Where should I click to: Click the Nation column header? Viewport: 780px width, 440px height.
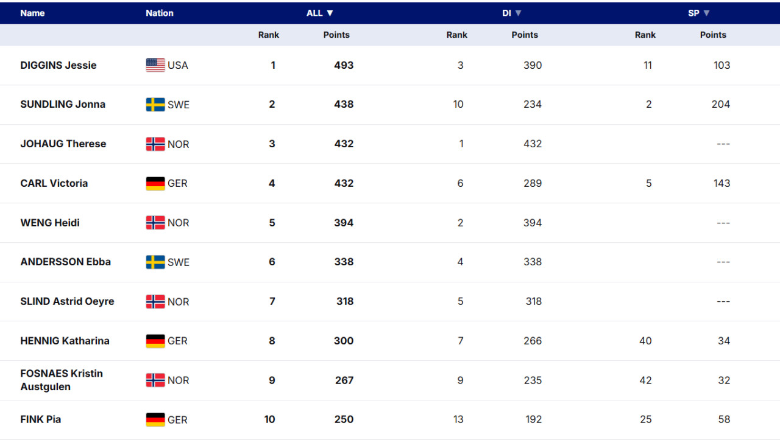160,13
